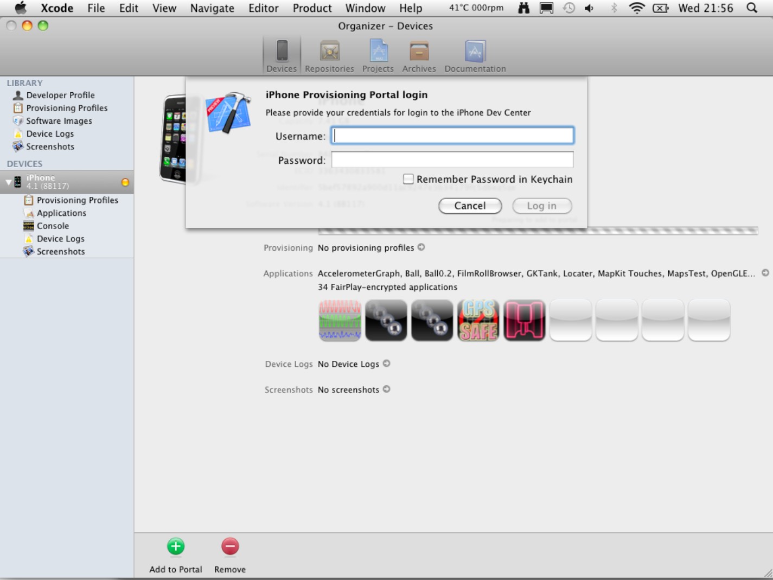Open the Xcode menu

click(57, 8)
